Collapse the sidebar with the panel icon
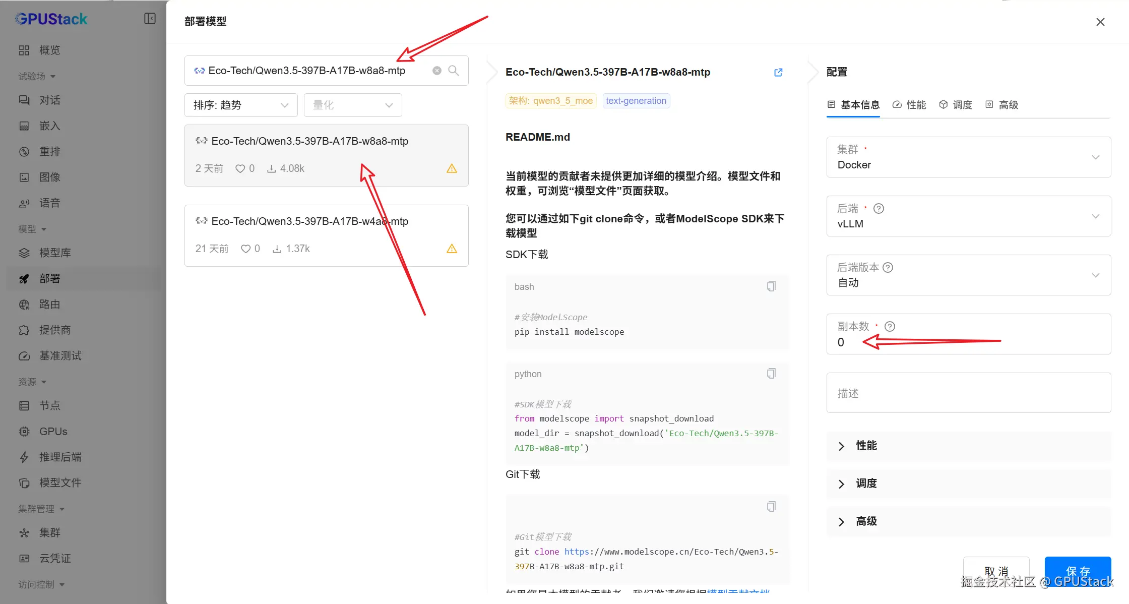The width and height of the screenshot is (1129, 604). [x=150, y=19]
